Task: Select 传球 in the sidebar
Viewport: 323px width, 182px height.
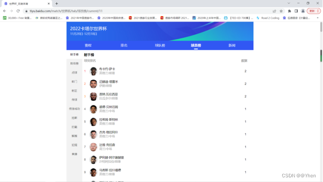Action: coord(74,100)
